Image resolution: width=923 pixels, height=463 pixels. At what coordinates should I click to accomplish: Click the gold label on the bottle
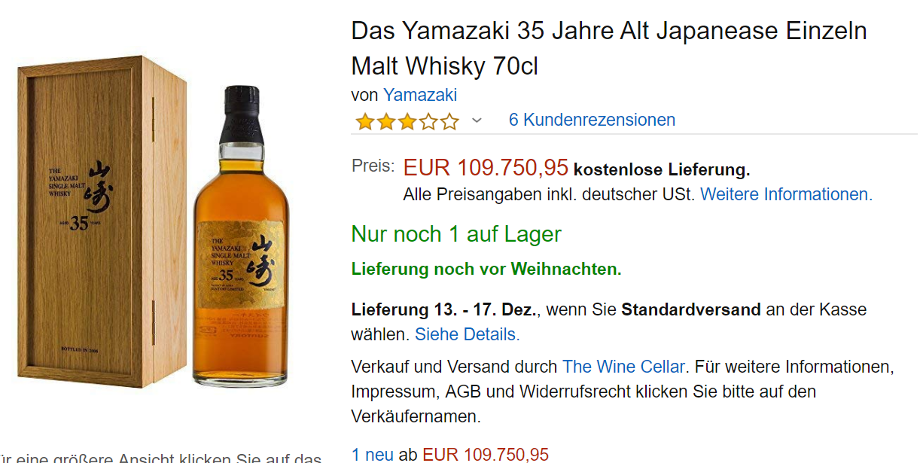241,266
